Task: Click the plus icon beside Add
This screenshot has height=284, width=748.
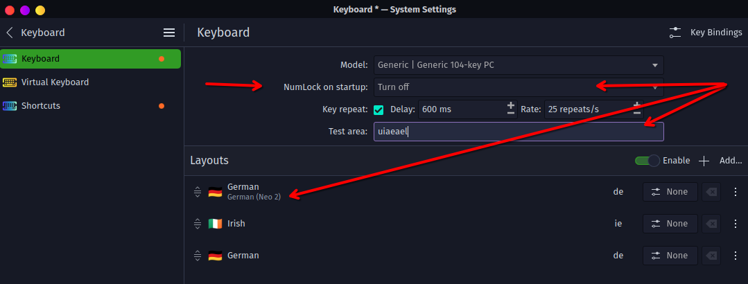Action: pyautogui.click(x=704, y=161)
